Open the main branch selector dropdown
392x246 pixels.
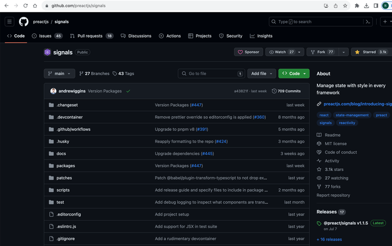click(59, 73)
